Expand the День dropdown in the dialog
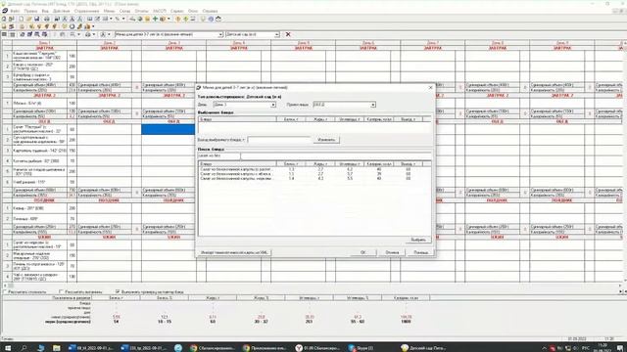627x352 pixels. pos(273,105)
